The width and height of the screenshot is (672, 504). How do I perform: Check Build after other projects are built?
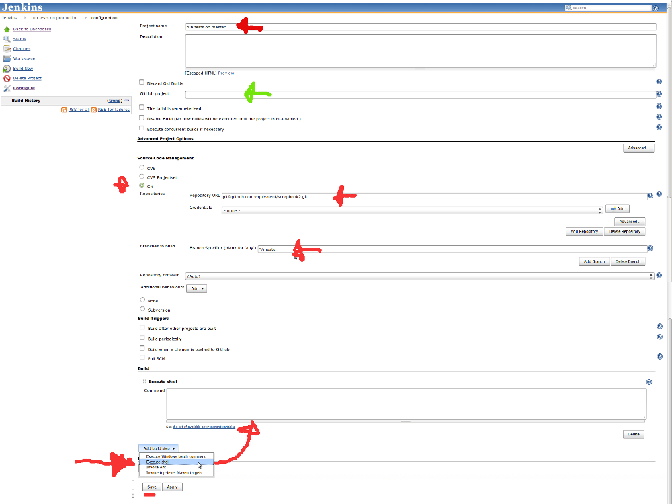pos(142,327)
